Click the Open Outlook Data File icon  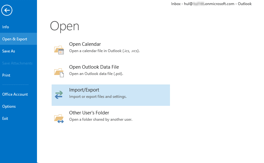point(59,72)
